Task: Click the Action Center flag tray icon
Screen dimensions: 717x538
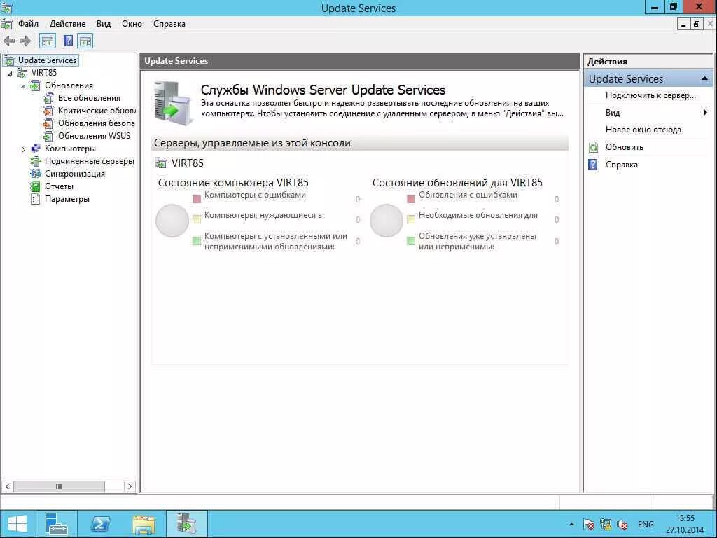Action: pos(588,524)
